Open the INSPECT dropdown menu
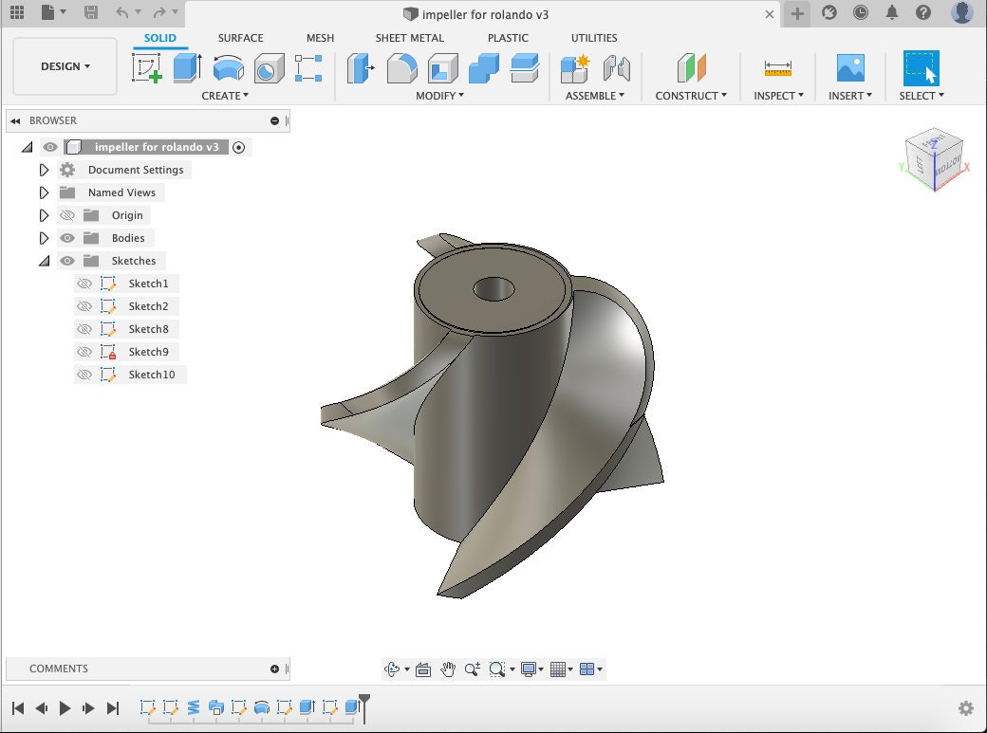This screenshot has width=987, height=733. click(778, 96)
